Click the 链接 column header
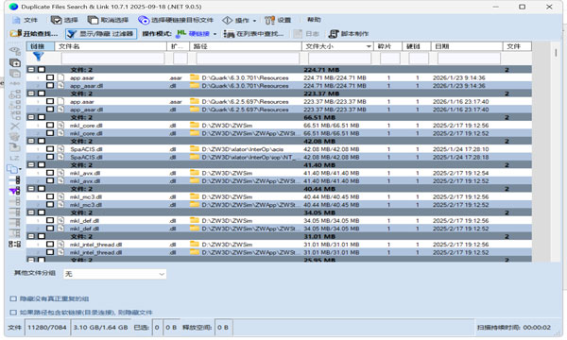This screenshot has height=340, width=567. pos(40,46)
